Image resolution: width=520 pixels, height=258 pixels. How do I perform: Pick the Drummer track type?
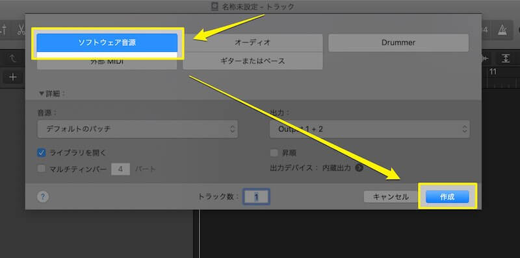tap(398, 43)
